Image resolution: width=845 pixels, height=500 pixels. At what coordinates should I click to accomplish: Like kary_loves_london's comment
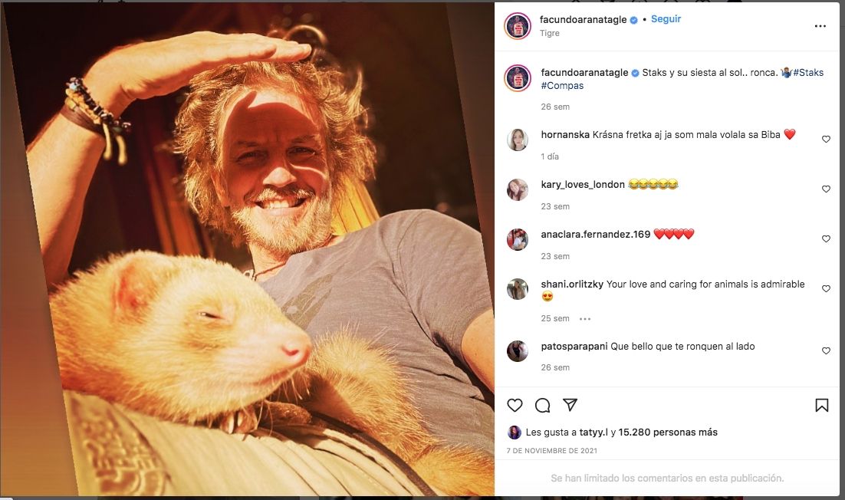tap(826, 189)
